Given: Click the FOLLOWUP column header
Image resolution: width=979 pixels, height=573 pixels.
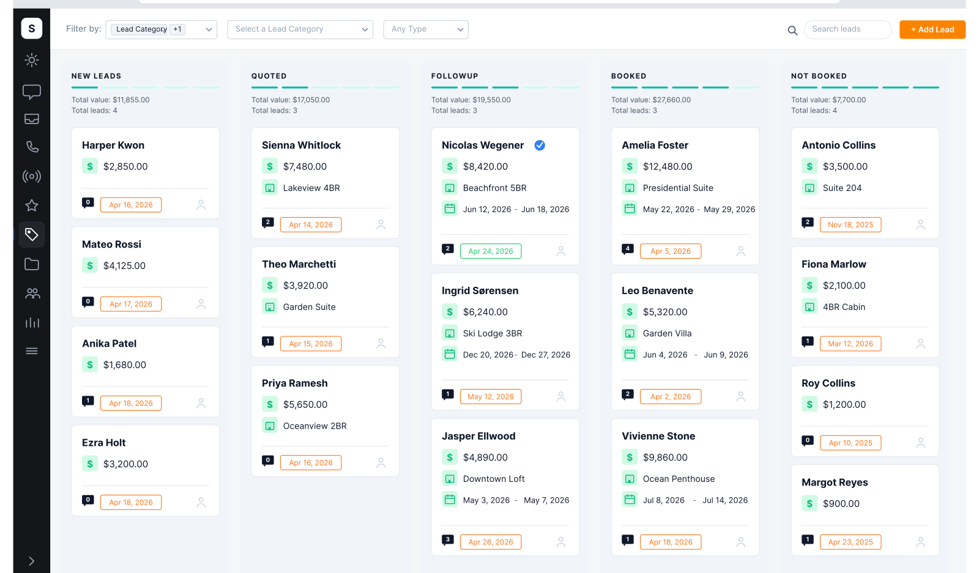Looking at the screenshot, I should point(455,76).
